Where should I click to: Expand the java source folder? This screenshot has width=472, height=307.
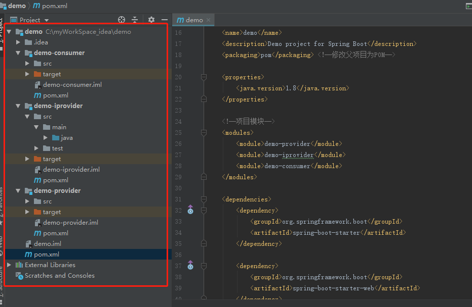pyautogui.click(x=45, y=138)
